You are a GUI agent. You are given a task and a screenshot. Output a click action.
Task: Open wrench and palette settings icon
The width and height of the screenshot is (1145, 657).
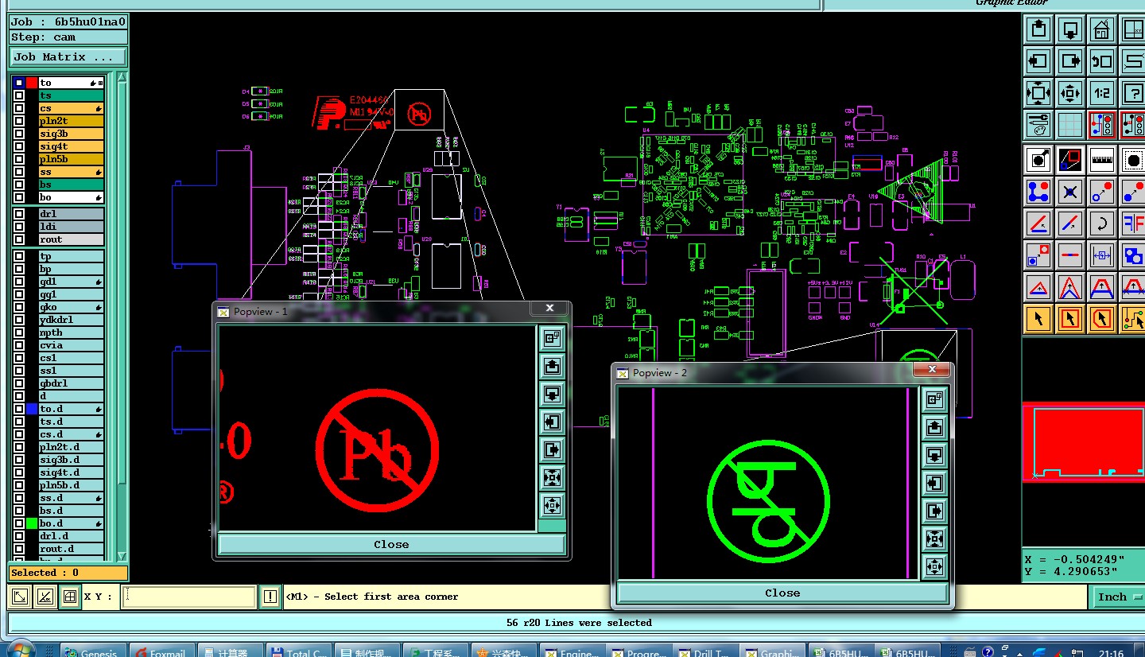1038,124
